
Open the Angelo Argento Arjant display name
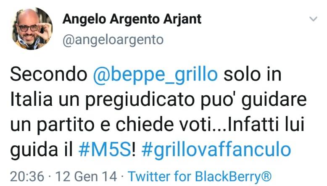132,19
